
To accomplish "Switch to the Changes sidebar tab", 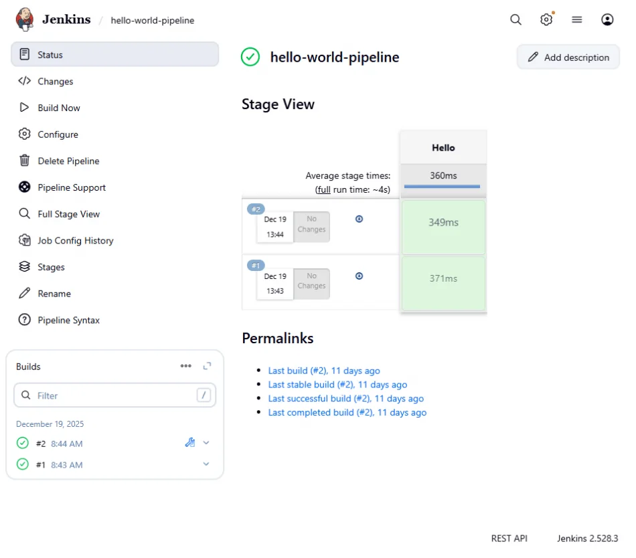I will click(x=56, y=81).
